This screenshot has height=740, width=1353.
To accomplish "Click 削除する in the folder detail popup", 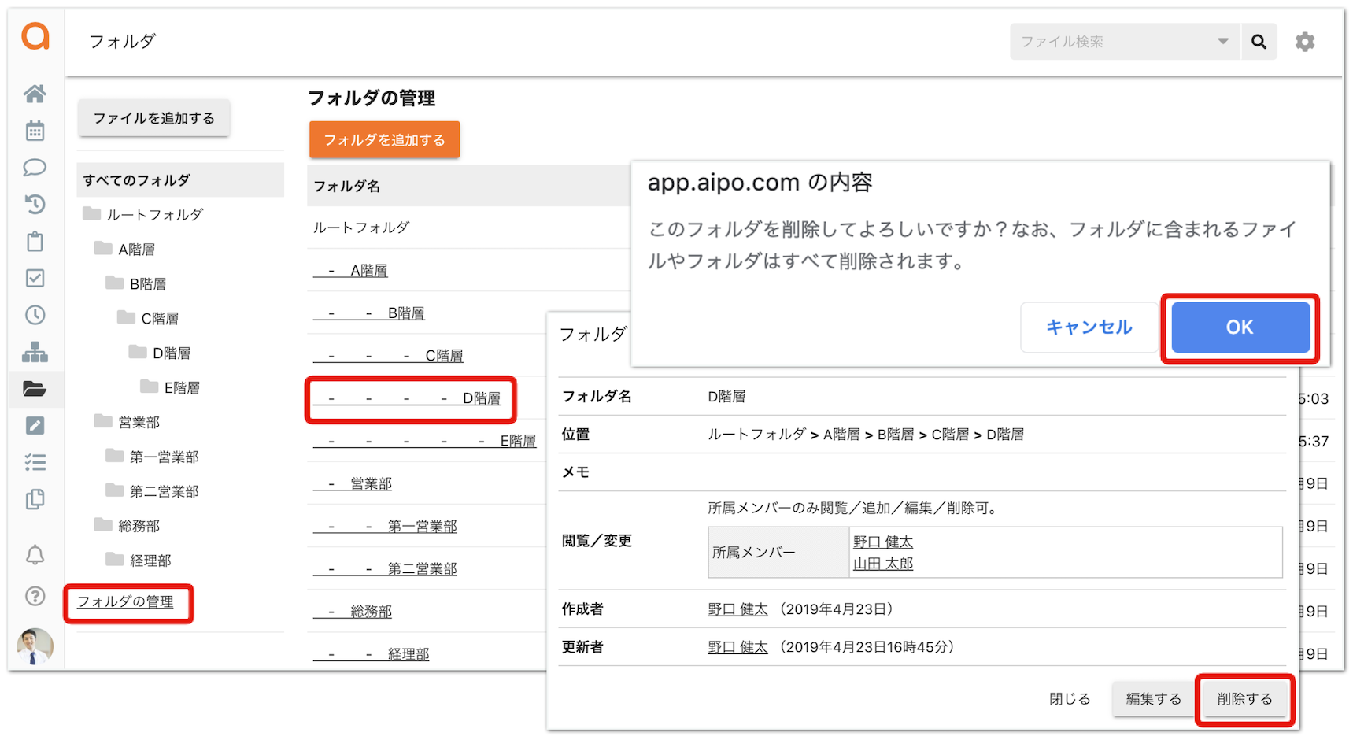I will [x=1244, y=699].
